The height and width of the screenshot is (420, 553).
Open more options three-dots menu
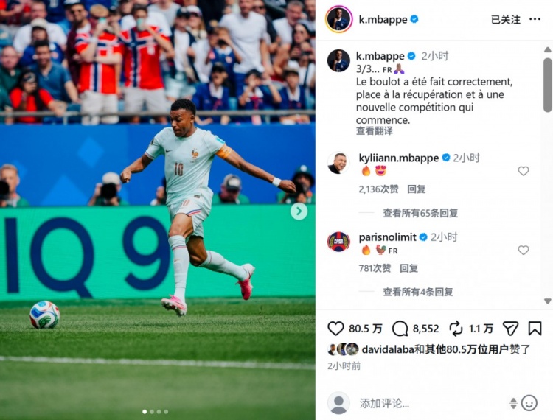click(535, 19)
